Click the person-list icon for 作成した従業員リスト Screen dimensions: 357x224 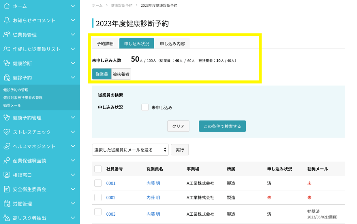pos(7,49)
